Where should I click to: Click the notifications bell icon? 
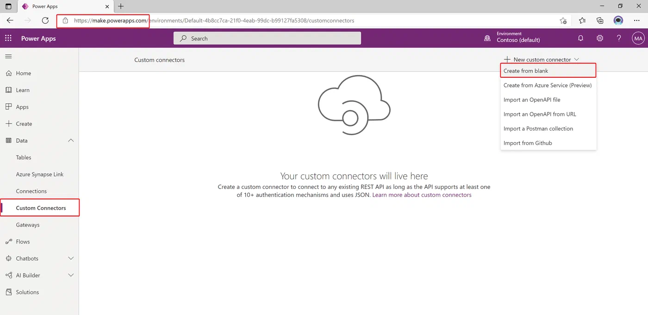point(580,38)
